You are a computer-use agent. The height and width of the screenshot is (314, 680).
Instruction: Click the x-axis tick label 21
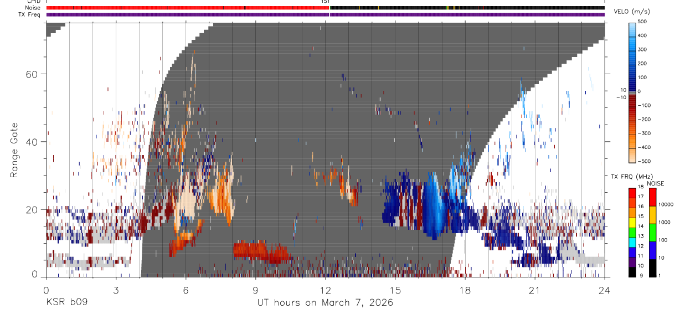click(534, 290)
